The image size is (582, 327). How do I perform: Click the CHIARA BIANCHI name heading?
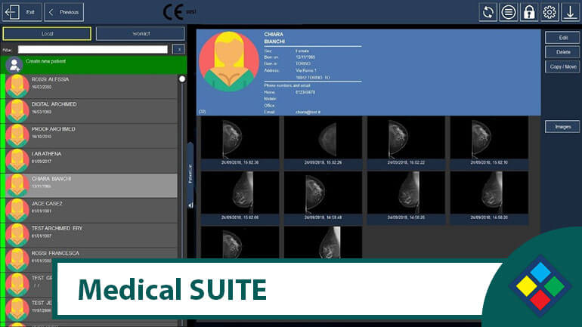[x=274, y=38]
